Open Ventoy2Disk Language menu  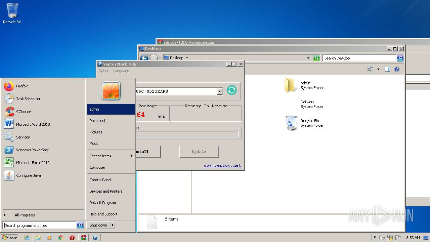121,71
